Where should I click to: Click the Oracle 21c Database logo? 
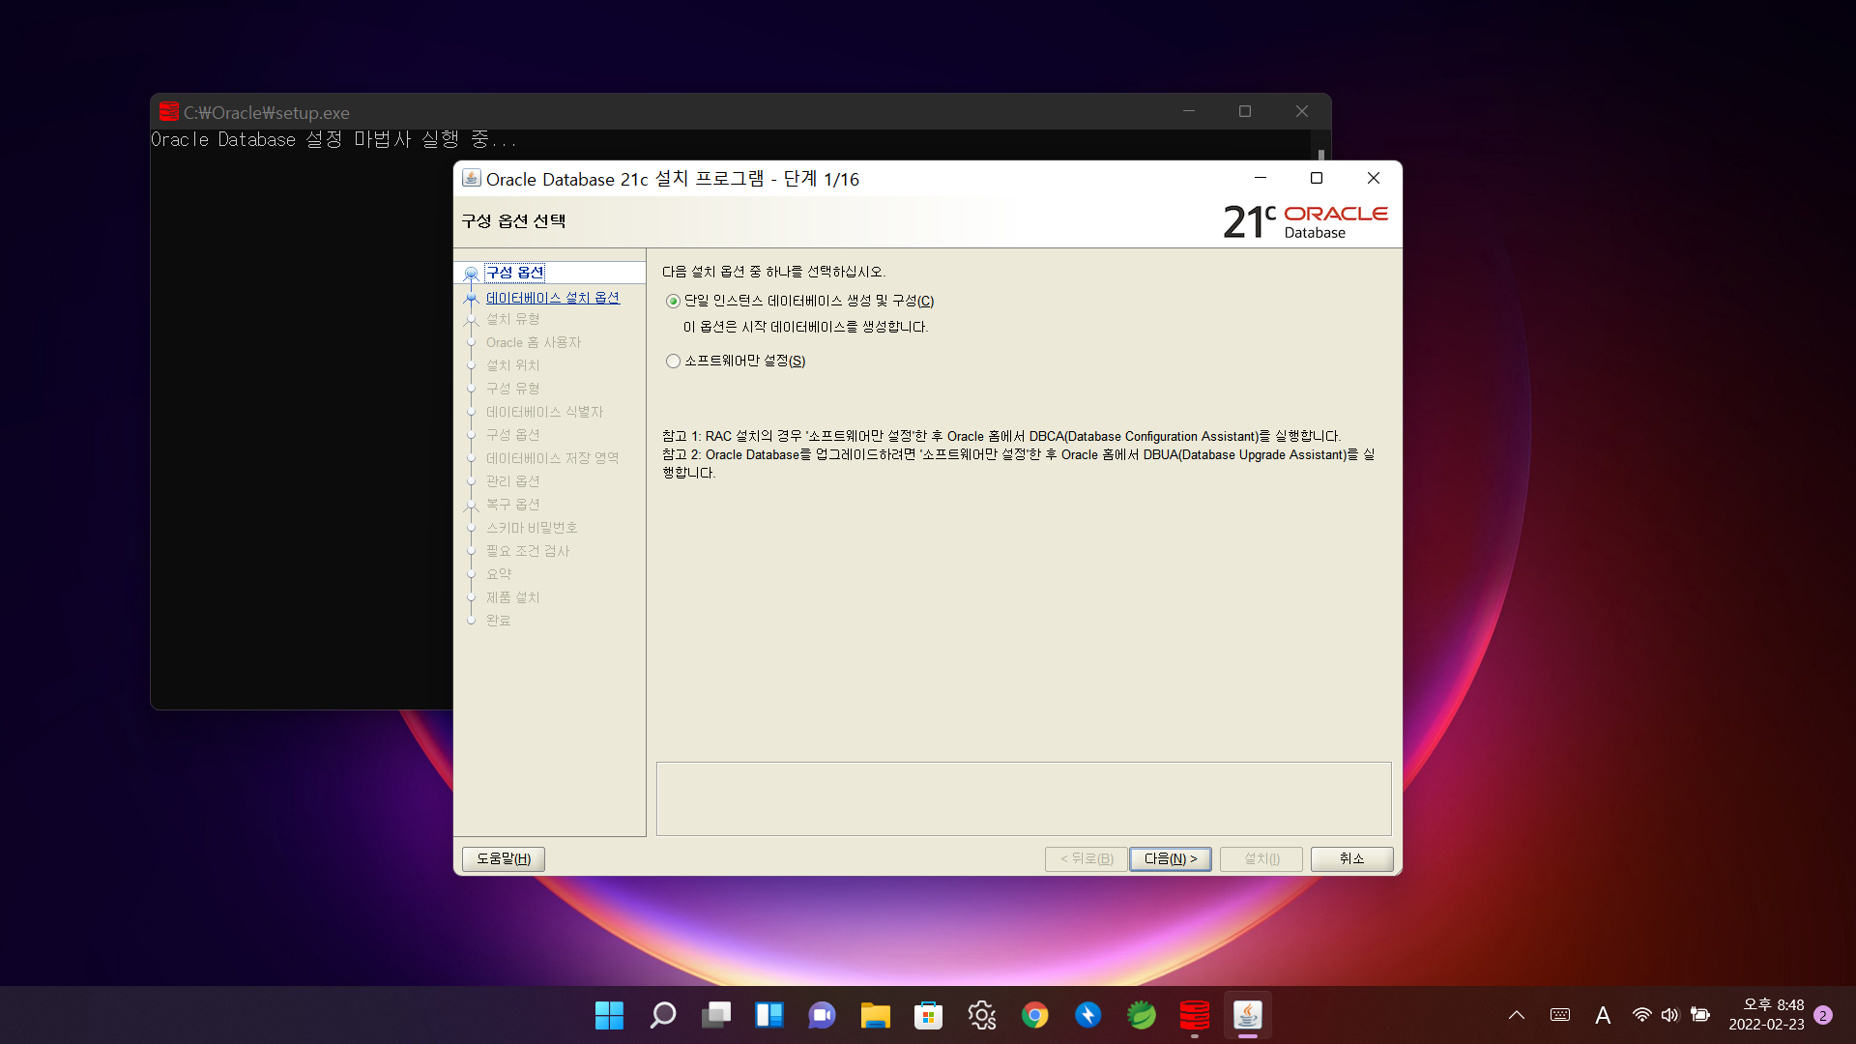[1304, 221]
